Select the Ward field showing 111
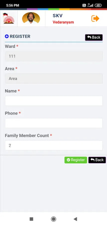The width and height of the screenshot is (107, 226). (x=54, y=56)
